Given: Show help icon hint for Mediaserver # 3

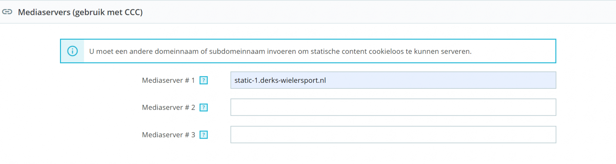Looking at the screenshot, I should [x=204, y=135].
